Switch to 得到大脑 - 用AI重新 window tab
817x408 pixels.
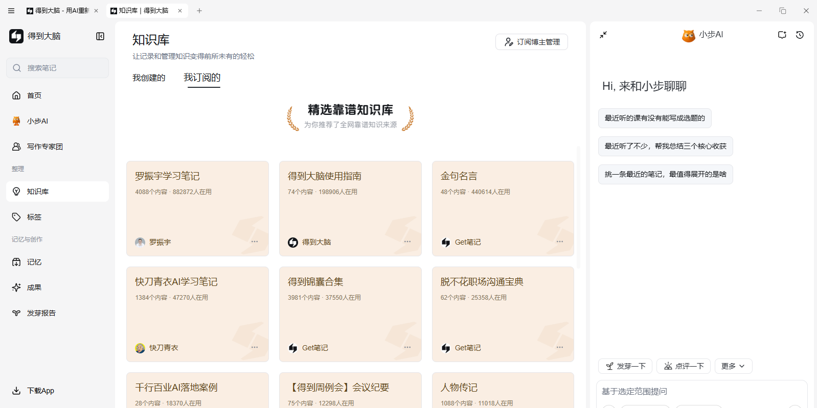click(x=62, y=11)
